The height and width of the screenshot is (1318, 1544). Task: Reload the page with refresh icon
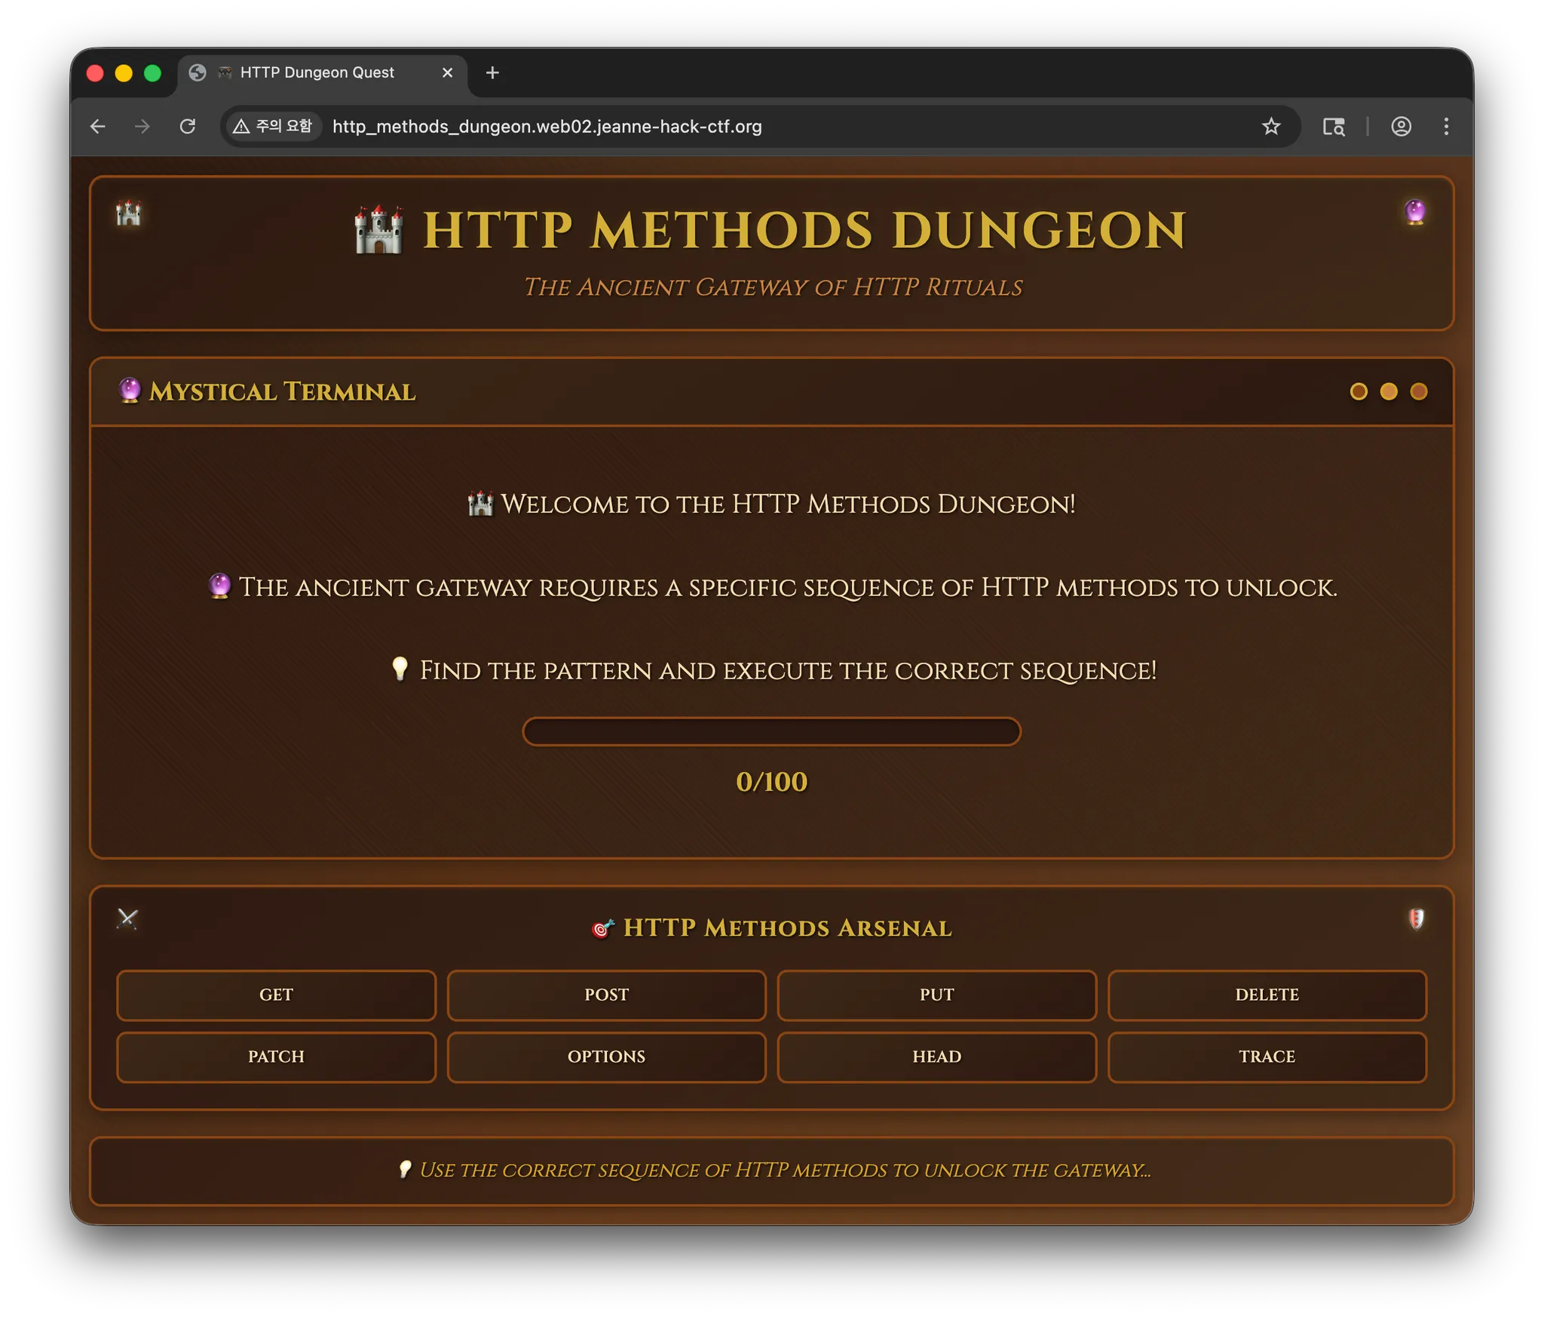(188, 127)
